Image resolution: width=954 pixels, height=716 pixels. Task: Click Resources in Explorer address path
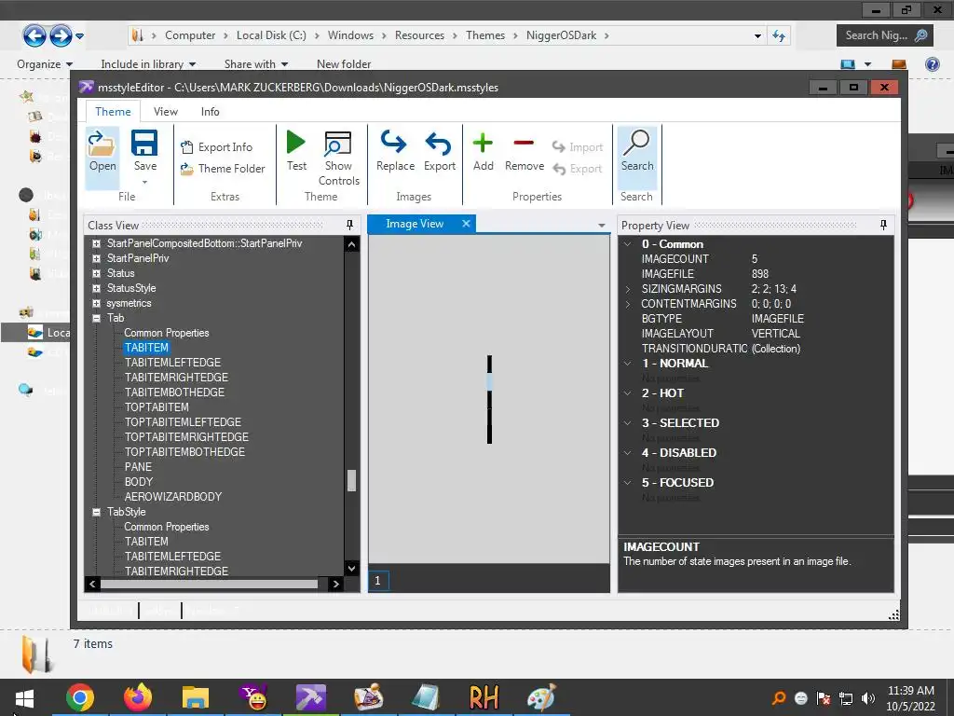[419, 35]
